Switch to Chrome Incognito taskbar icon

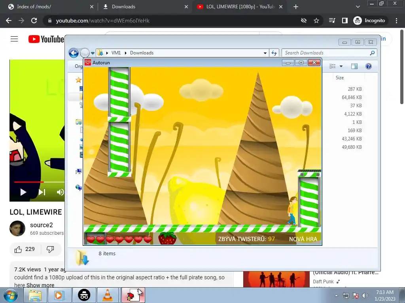[84, 295]
